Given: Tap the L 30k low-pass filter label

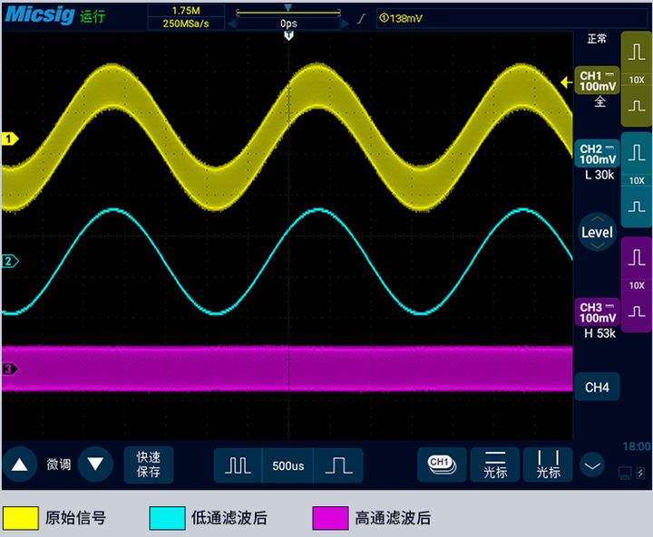Looking at the screenshot, I should click(x=599, y=175).
